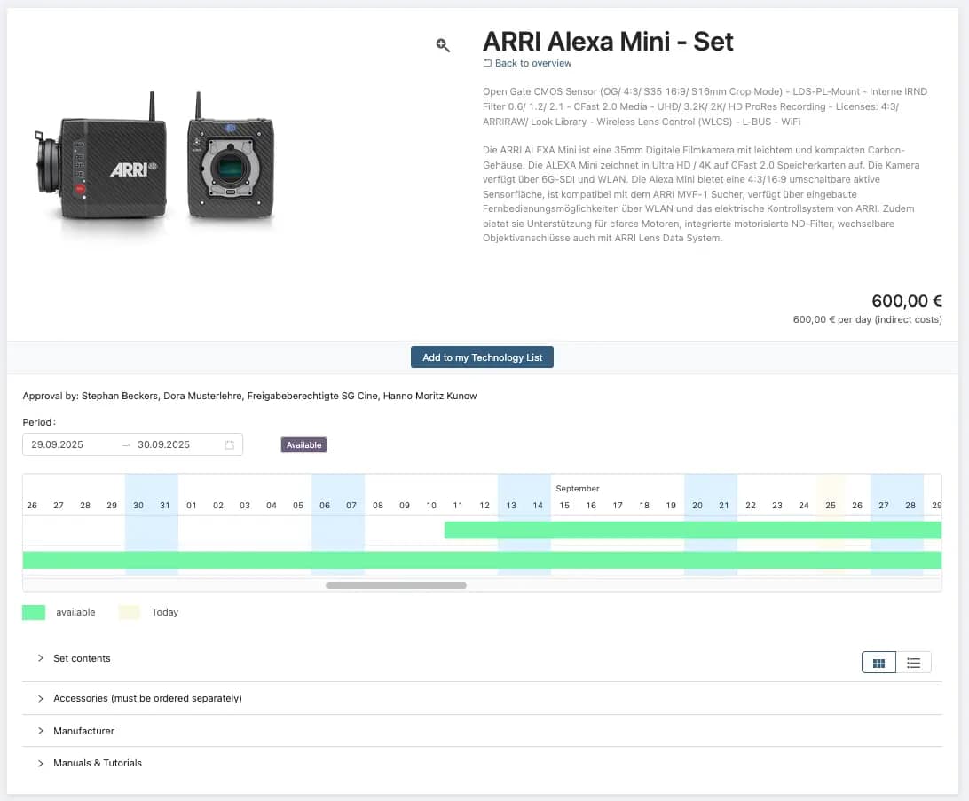Select day 25 in the availability timeline
The height and width of the screenshot is (801, 969).
[x=831, y=505]
